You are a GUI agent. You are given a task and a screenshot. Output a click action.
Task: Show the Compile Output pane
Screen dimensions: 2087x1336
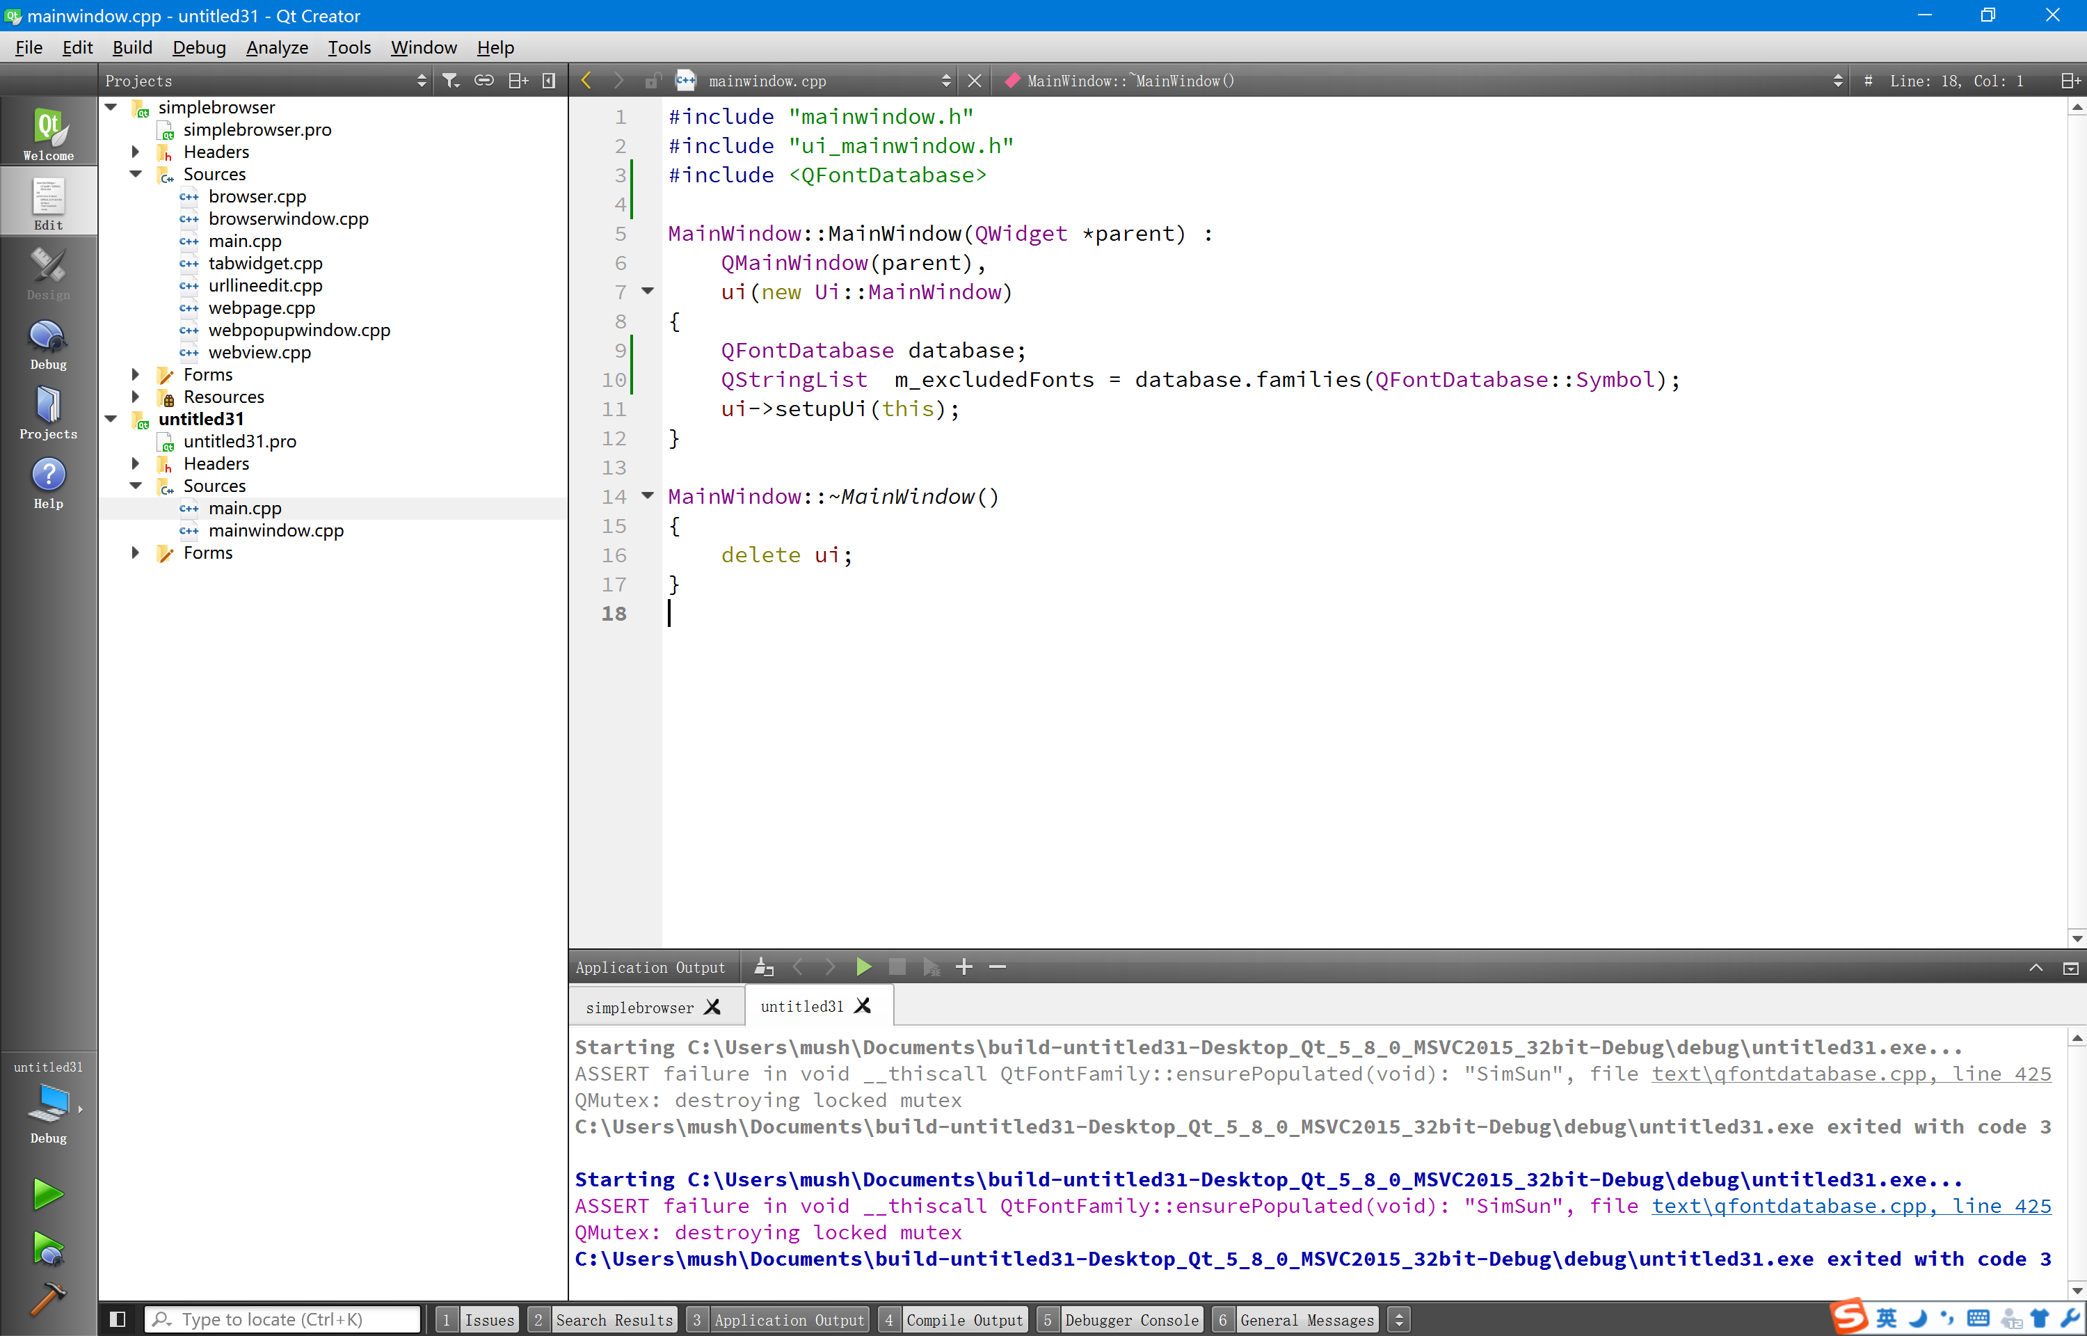953,1319
